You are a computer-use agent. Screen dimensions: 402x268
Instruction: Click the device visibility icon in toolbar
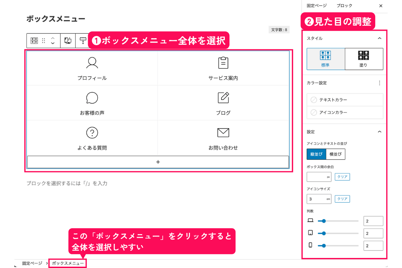(x=68, y=41)
